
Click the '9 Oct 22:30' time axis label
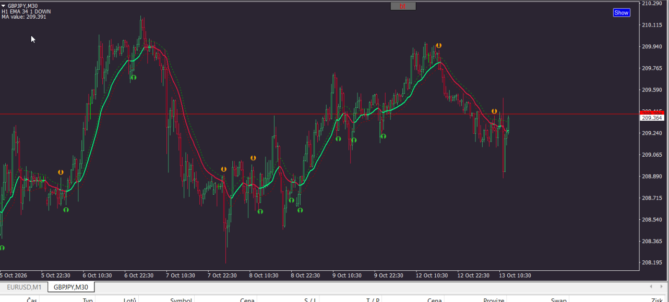[x=389, y=275]
